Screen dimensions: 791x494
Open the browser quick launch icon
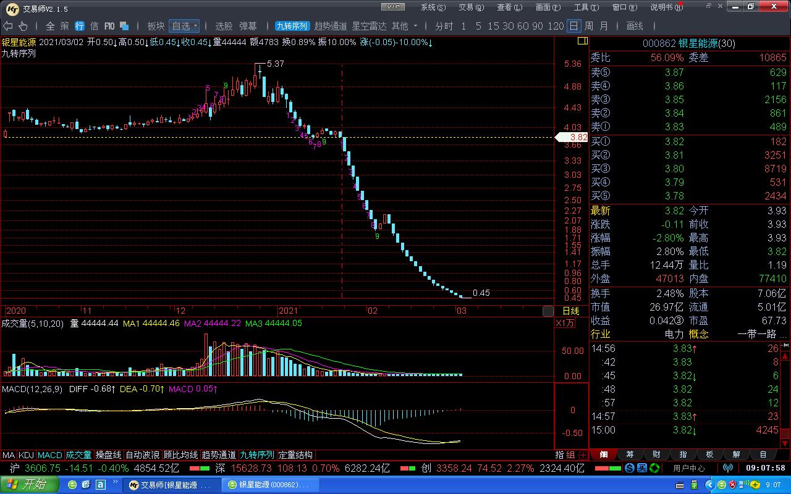coord(73,485)
